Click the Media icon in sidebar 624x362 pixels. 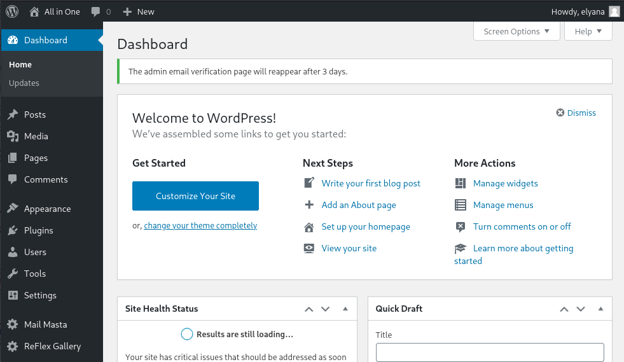[x=13, y=136]
